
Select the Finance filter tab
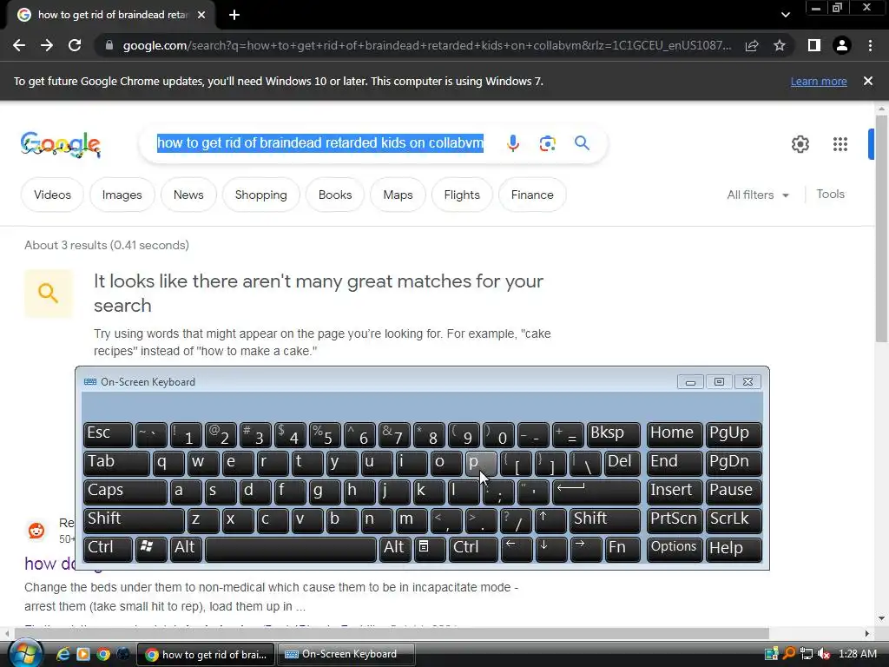[x=532, y=195]
